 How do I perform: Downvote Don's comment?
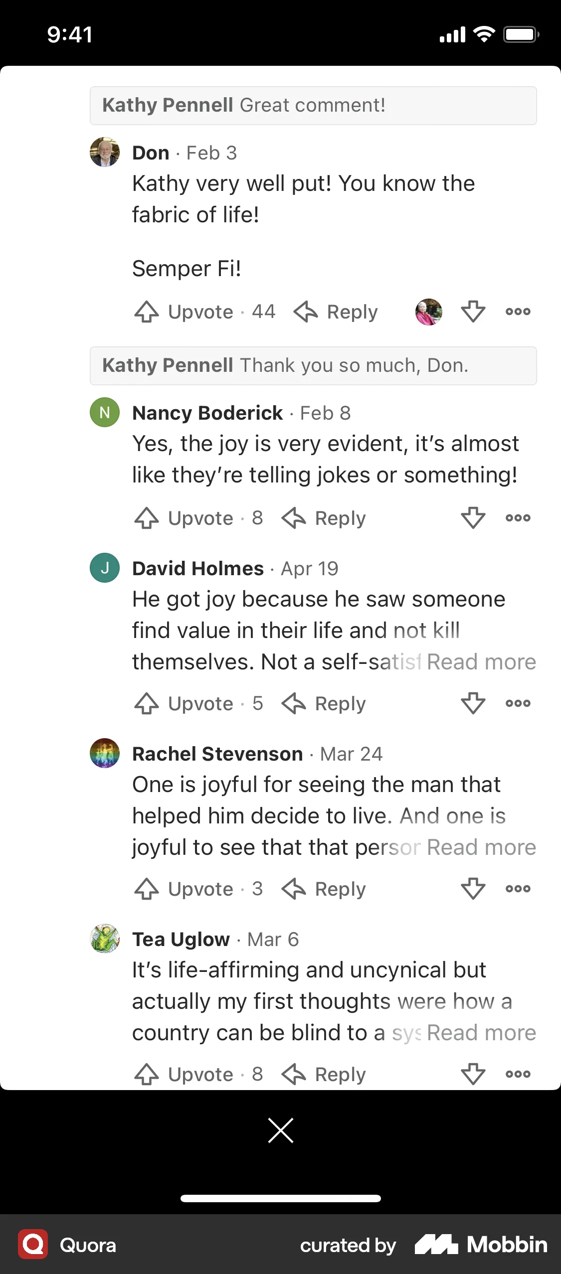[473, 312]
